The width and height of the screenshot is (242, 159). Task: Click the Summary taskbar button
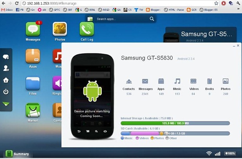click(17, 154)
